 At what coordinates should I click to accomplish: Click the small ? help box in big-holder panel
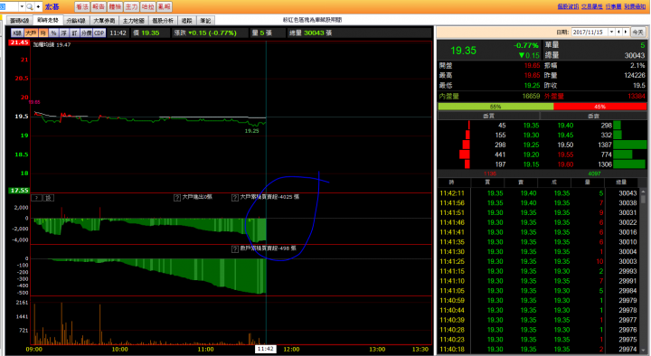[x=36, y=198]
